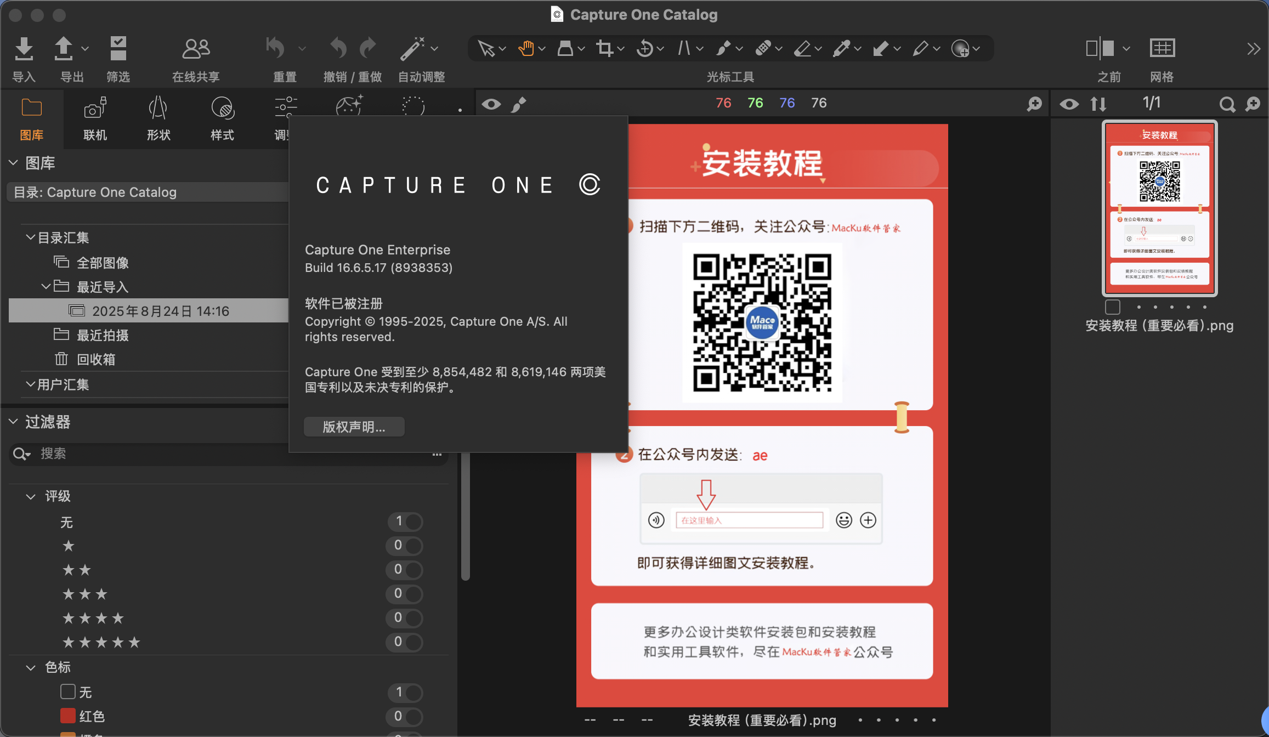Image resolution: width=1269 pixels, height=737 pixels.
Task: Collapse the 最近导入 folder
Action: pos(46,286)
